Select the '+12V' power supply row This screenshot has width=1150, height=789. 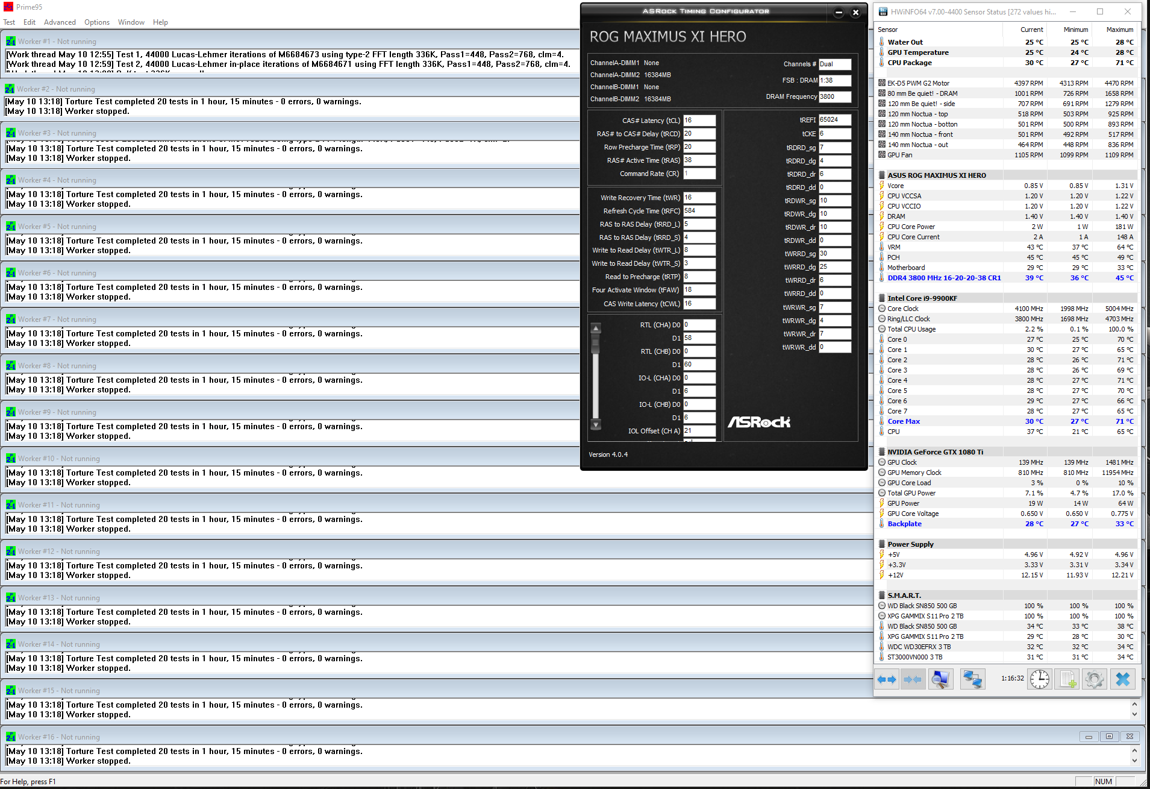1006,575
